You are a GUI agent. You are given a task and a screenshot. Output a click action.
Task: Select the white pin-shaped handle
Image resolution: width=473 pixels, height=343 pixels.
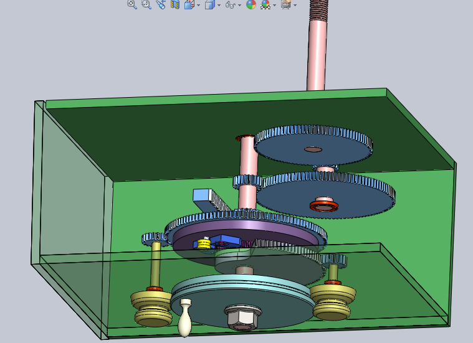pyautogui.click(x=184, y=318)
